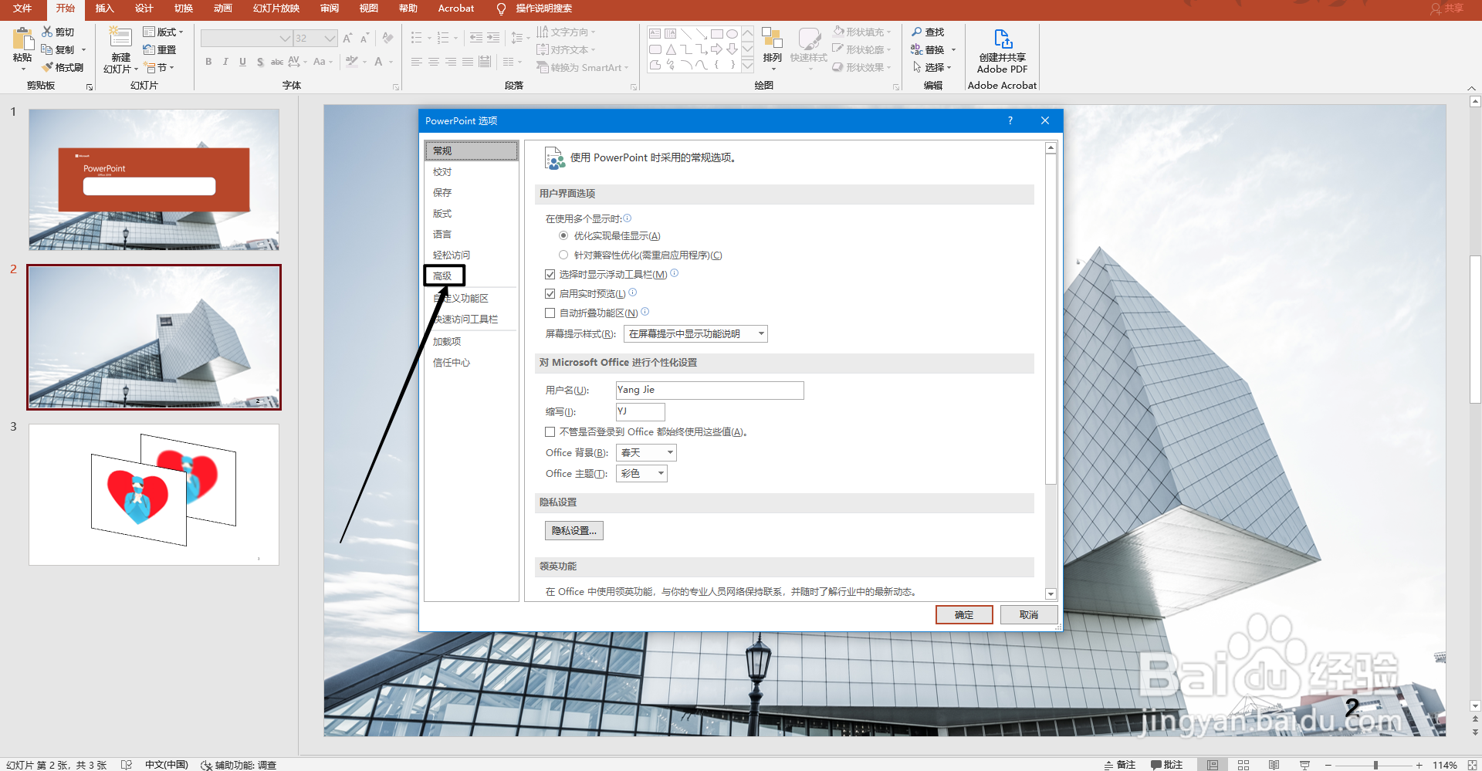The height and width of the screenshot is (771, 1482).
Task: Click the Reset slide icon
Action: coord(150,49)
